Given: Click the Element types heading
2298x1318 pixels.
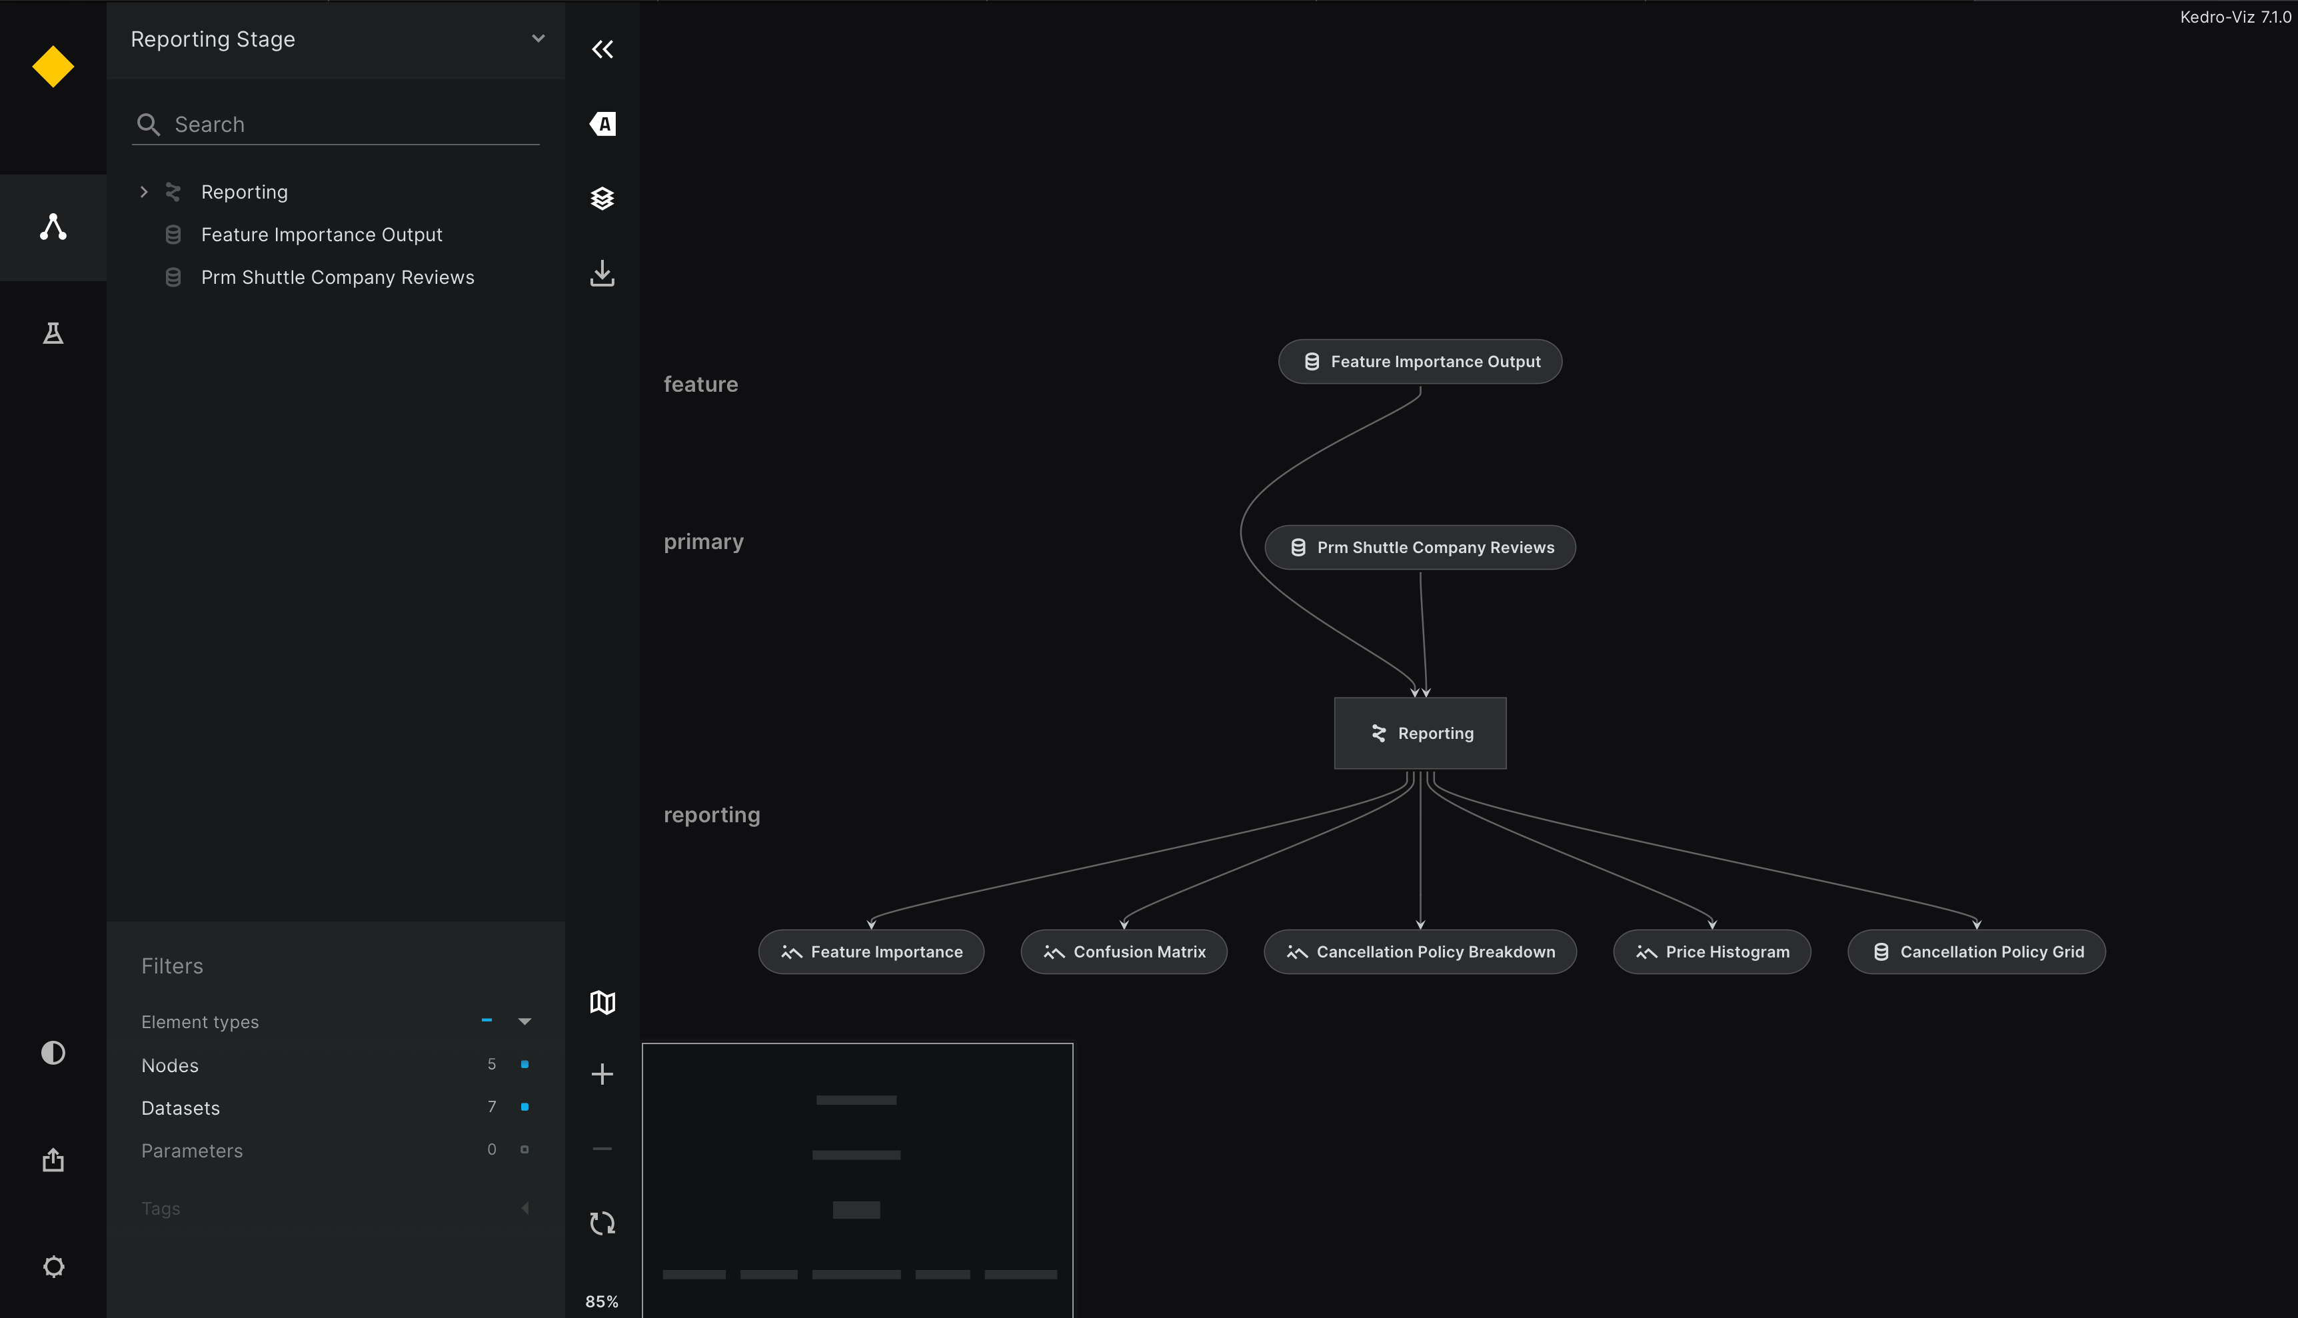Looking at the screenshot, I should [x=200, y=1022].
